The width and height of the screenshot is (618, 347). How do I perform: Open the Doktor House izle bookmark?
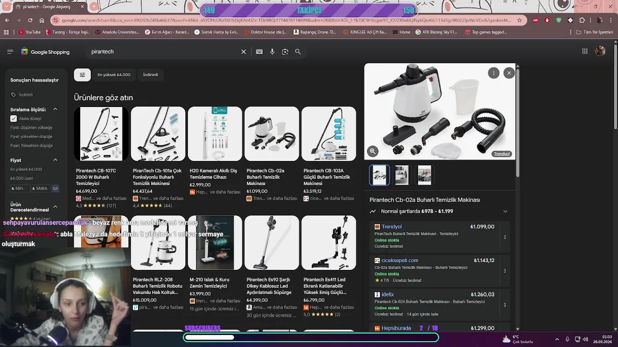(266, 32)
